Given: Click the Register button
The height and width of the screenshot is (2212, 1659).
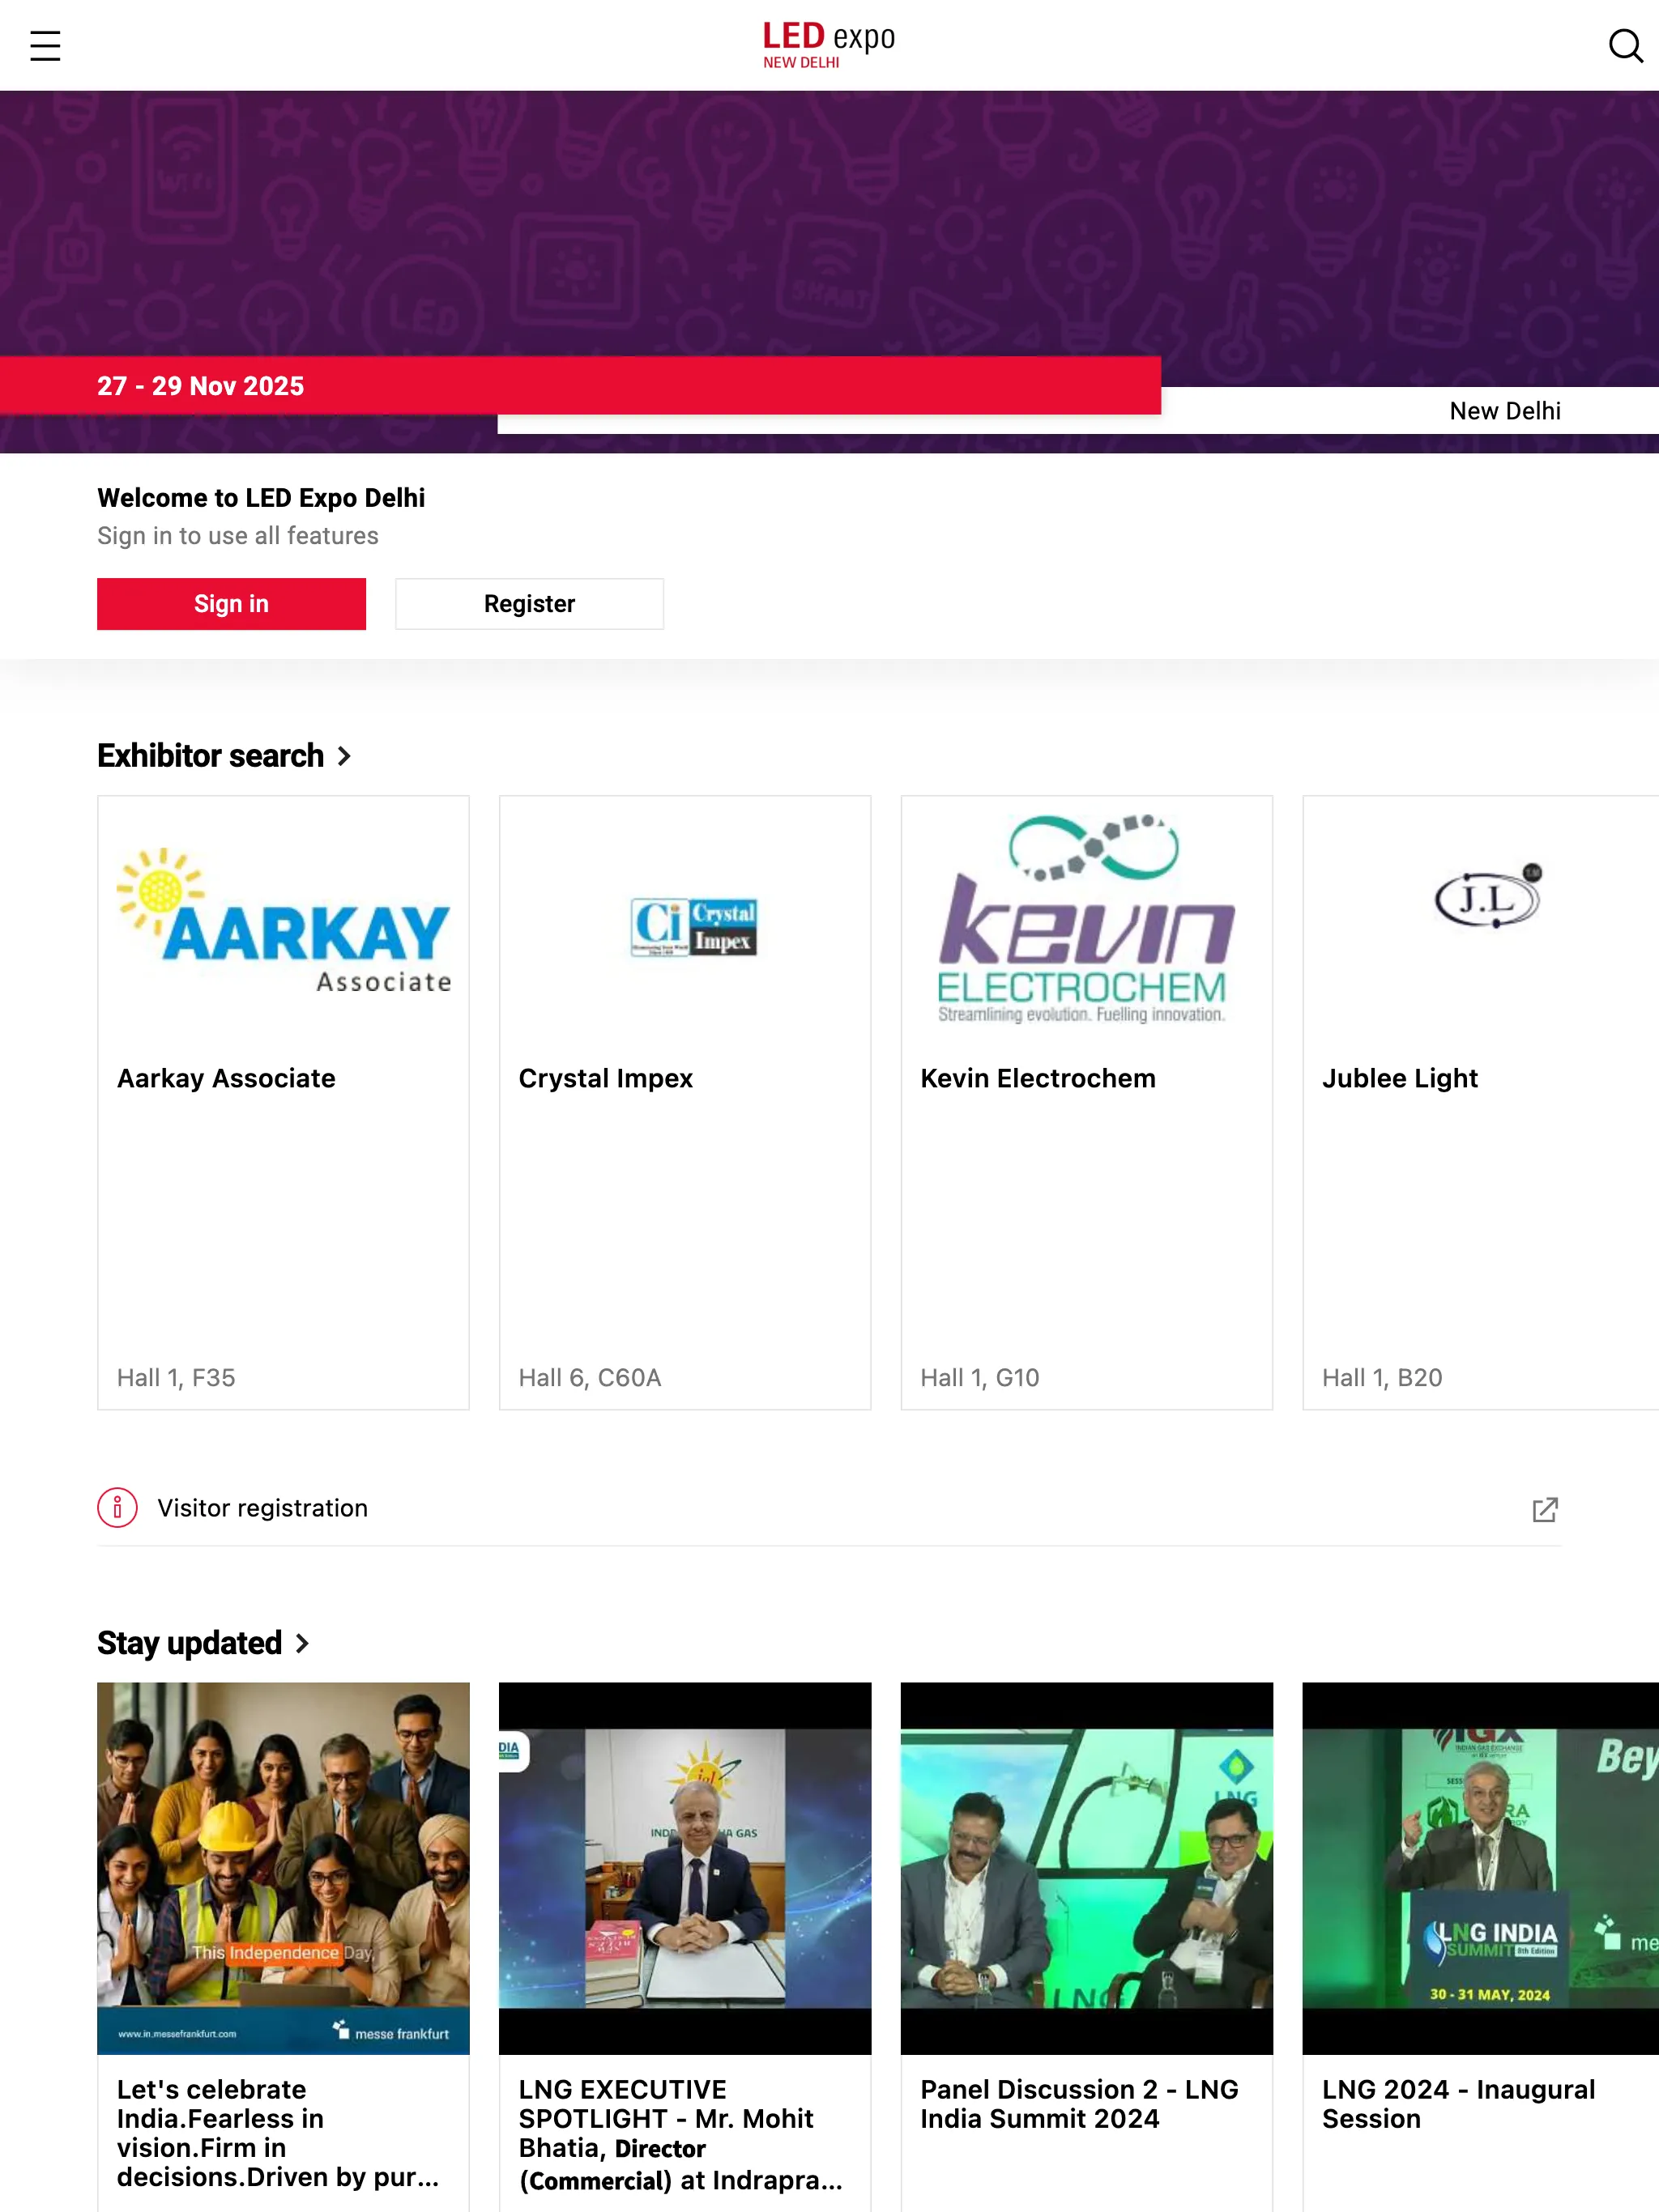Looking at the screenshot, I should [529, 604].
